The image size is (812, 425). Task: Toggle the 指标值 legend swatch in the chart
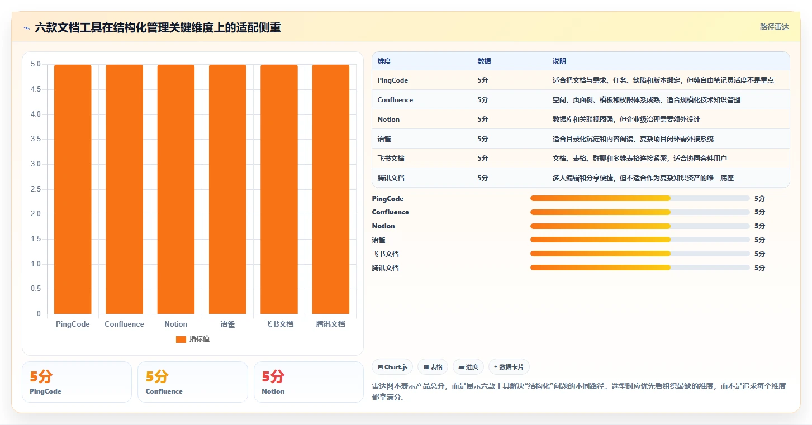coord(181,339)
